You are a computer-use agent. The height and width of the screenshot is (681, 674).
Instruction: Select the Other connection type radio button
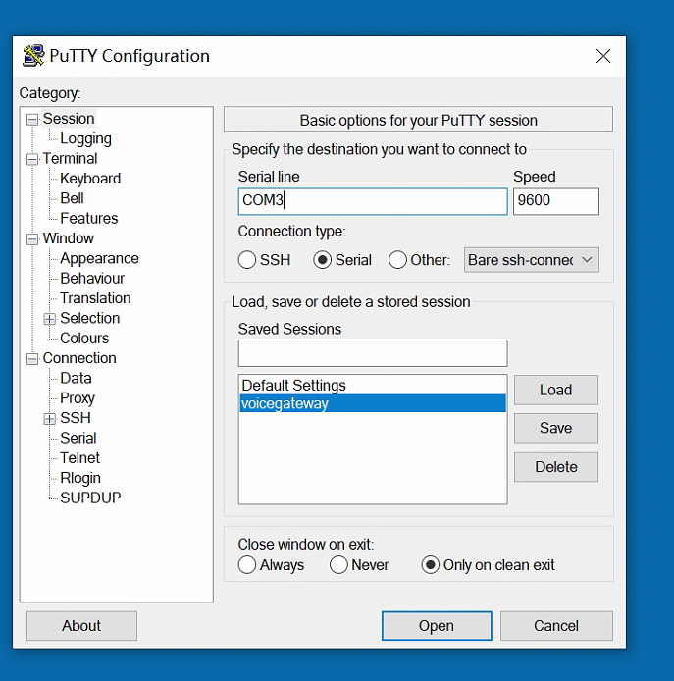tap(397, 260)
